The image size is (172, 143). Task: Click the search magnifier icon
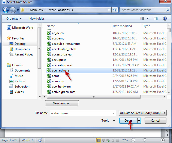[x=167, y=10]
